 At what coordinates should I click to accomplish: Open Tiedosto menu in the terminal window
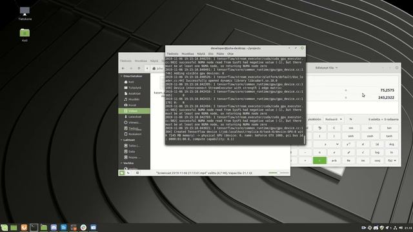click(172, 53)
